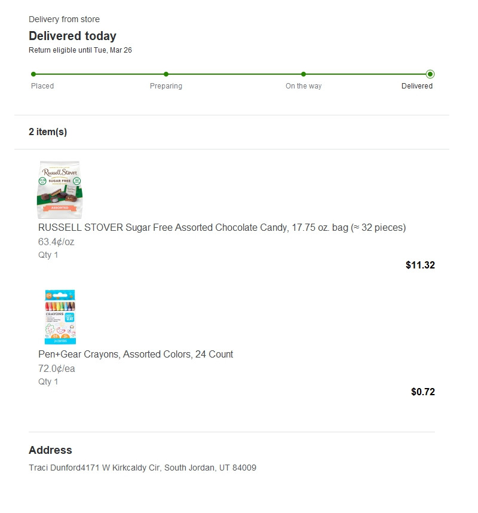Select the Placed step marker dot
This screenshot has height=513, width=478.
coord(33,74)
